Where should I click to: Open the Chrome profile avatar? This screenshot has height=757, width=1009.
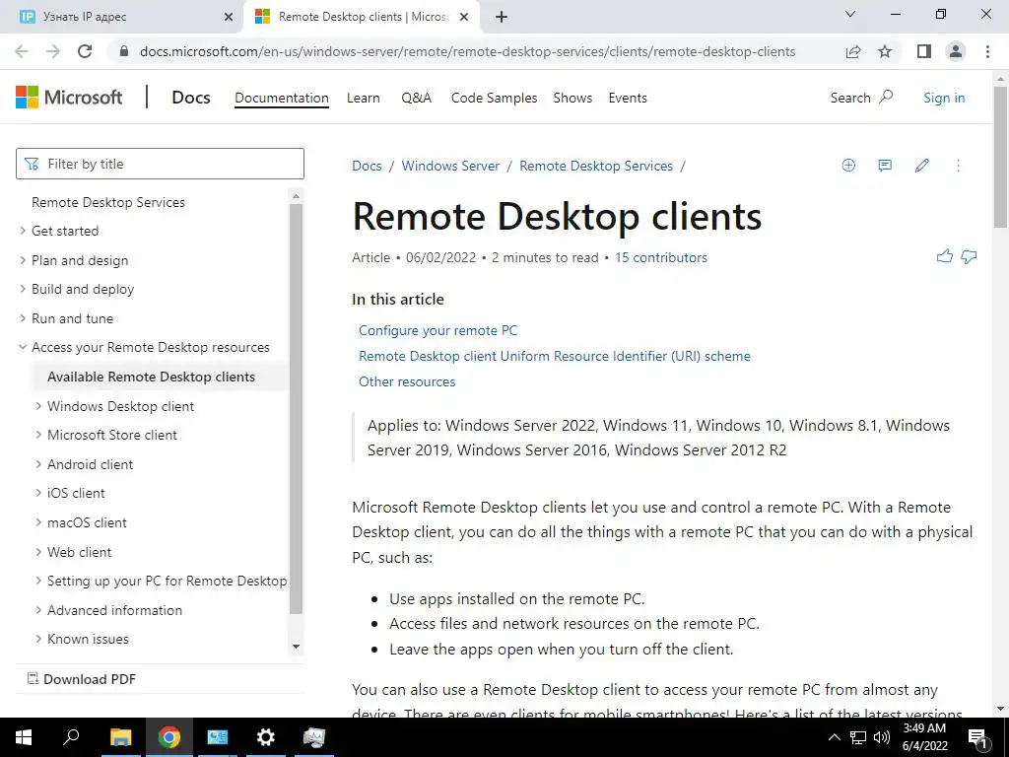pos(956,51)
